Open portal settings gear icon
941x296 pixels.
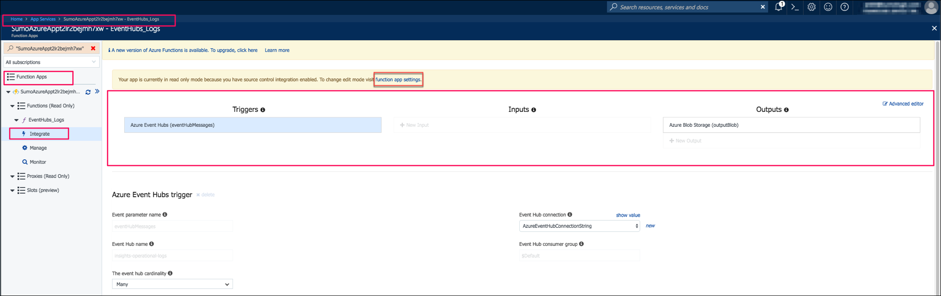[811, 7]
